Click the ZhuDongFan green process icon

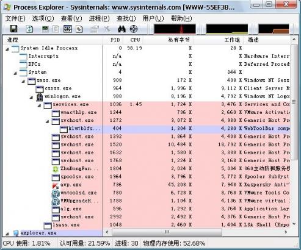point(56,169)
